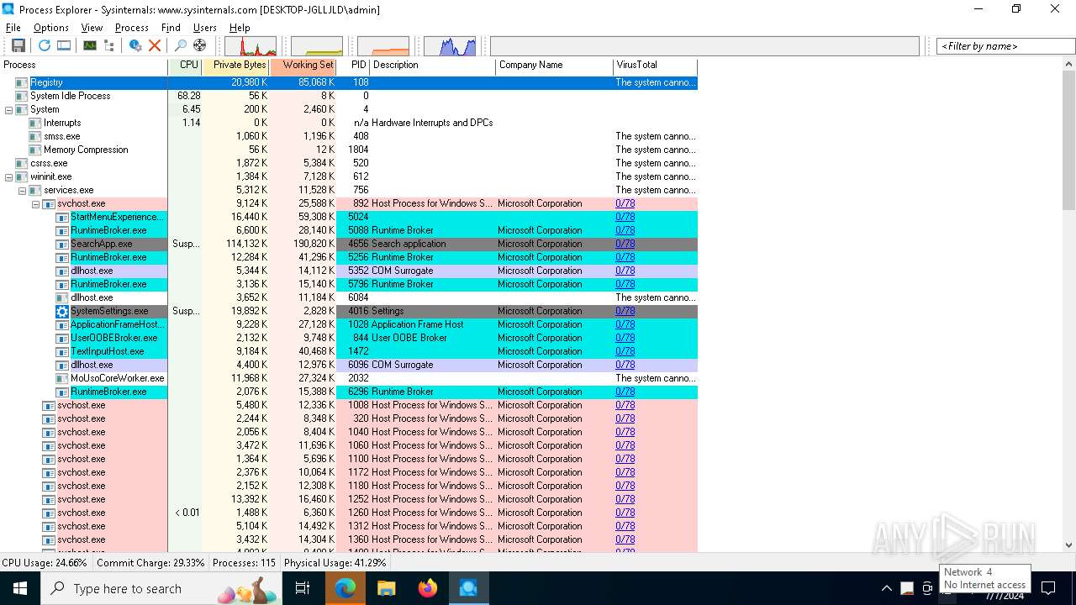Viewport: 1076px width, 605px height.
Task: Open VirusTotal 0/78 link for UserOOBEBroker.exe
Action: (625, 338)
